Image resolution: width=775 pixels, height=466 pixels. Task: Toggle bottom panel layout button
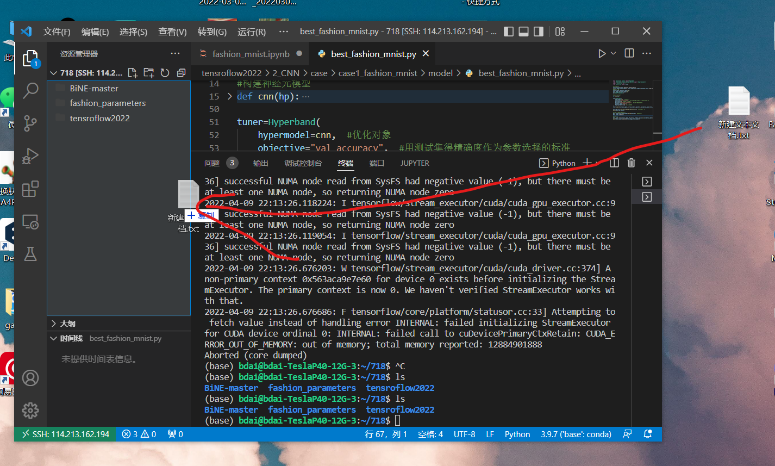pyautogui.click(x=523, y=32)
